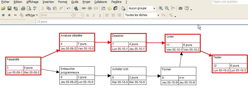Toggle underline (S) formatting
This screenshot has width=248, height=95.
tap(100, 15)
